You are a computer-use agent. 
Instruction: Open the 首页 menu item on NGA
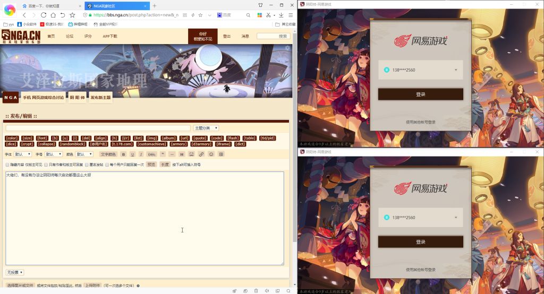pos(51,36)
